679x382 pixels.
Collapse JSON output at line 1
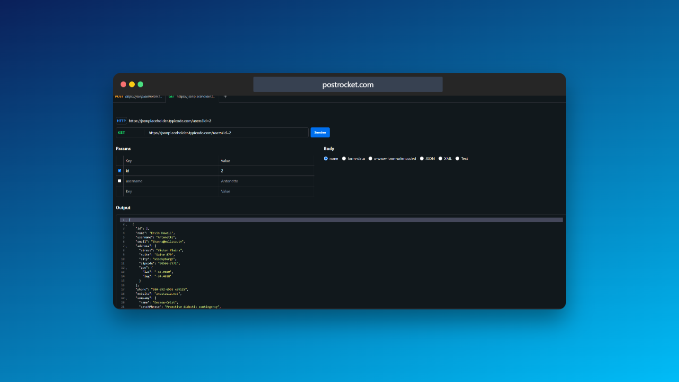(126, 220)
